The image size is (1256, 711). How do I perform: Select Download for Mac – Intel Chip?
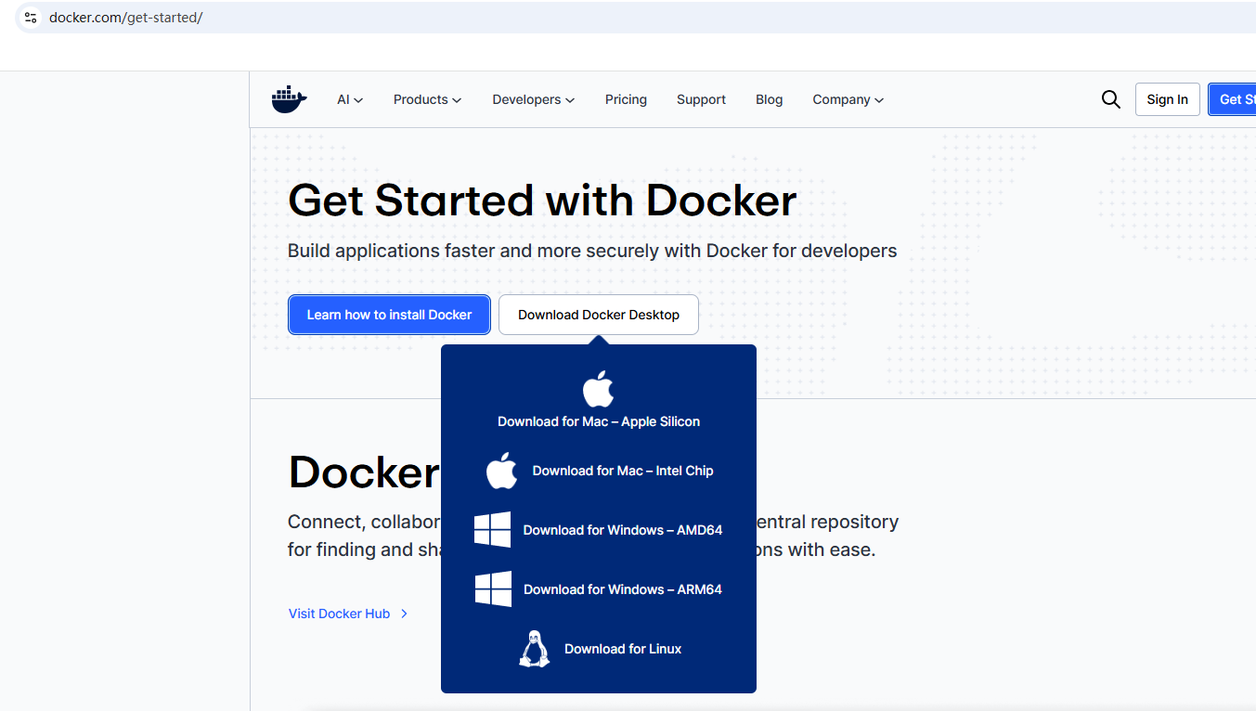pyautogui.click(x=623, y=471)
